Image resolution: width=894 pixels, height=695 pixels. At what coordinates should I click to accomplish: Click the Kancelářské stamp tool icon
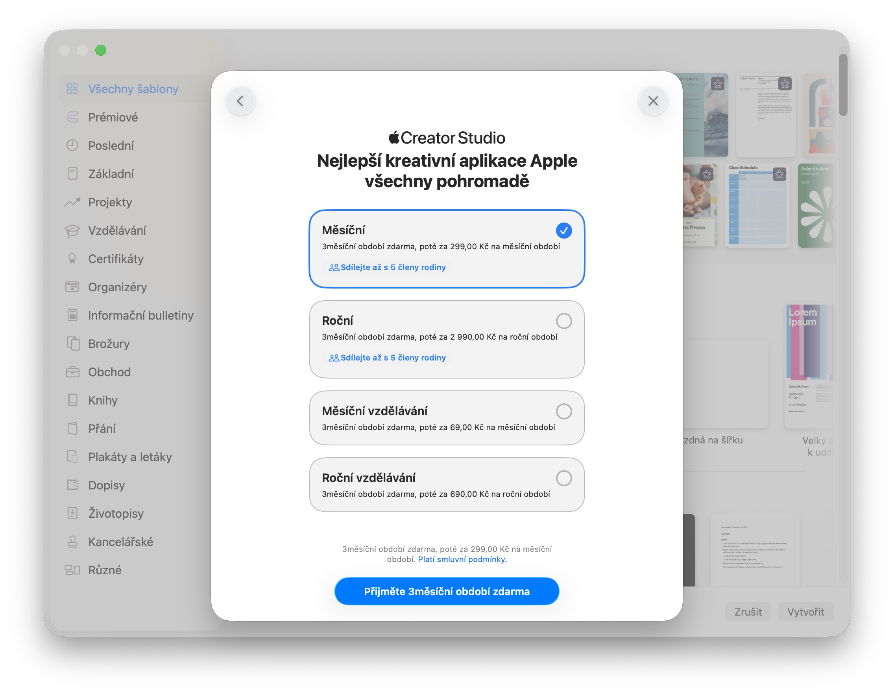click(72, 542)
